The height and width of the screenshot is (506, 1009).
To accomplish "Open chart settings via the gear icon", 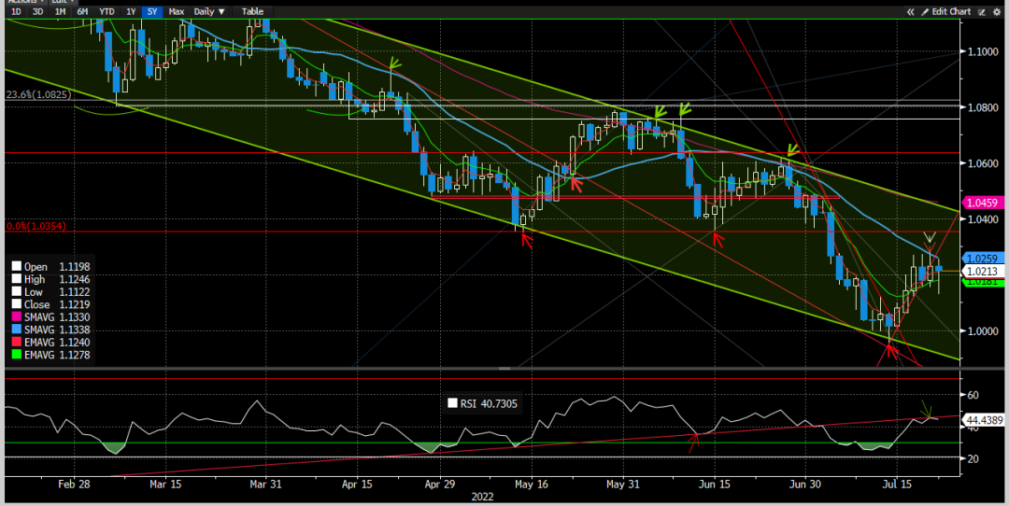I will [x=997, y=11].
